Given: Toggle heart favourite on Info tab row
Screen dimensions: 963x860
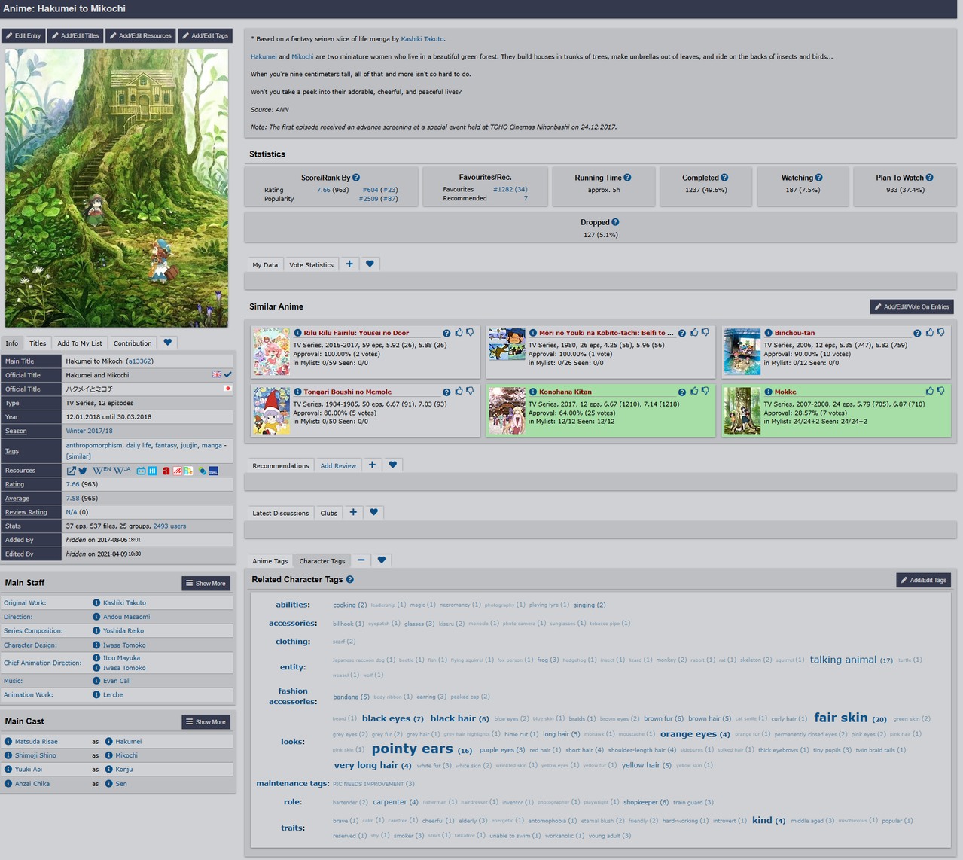Looking at the screenshot, I should coord(168,343).
